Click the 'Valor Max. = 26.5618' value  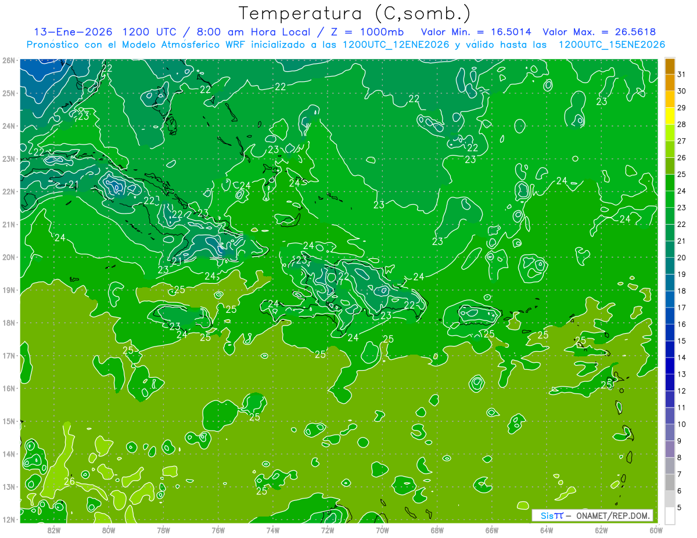pos(599,32)
